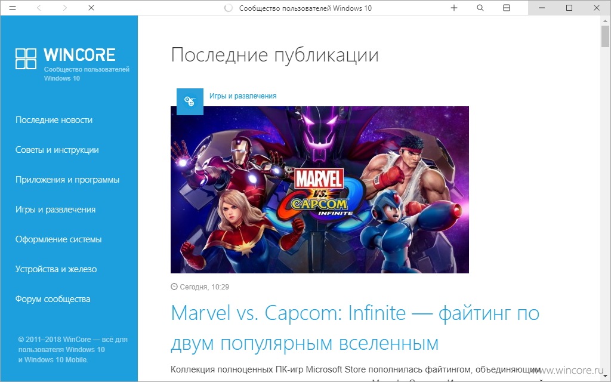Click the page vertical scrollbar thumb
Screen dimensions: 611x382
click(605, 38)
